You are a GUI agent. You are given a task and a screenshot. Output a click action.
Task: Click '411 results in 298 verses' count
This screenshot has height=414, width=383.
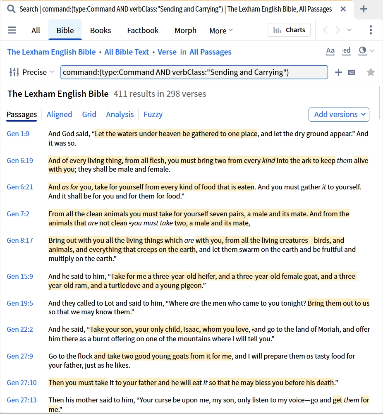pyautogui.click(x=160, y=94)
